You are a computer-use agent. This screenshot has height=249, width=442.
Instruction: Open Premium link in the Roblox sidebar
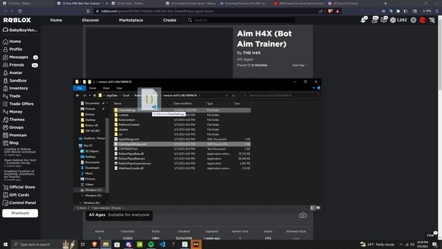pos(15,136)
